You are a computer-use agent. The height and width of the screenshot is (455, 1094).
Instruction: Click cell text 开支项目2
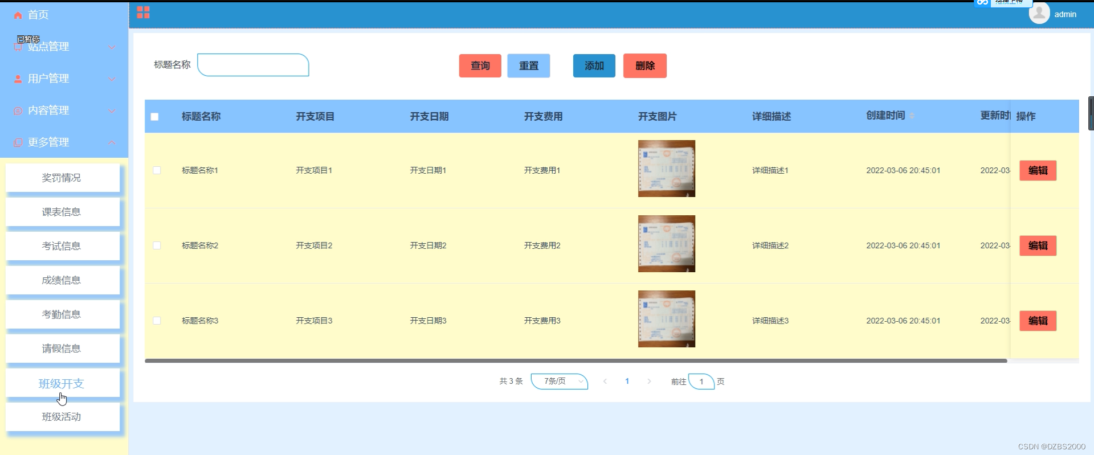coord(314,245)
